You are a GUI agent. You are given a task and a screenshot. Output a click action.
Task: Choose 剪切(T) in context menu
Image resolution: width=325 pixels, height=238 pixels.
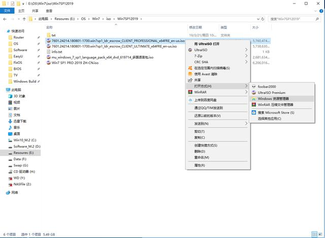point(200,131)
